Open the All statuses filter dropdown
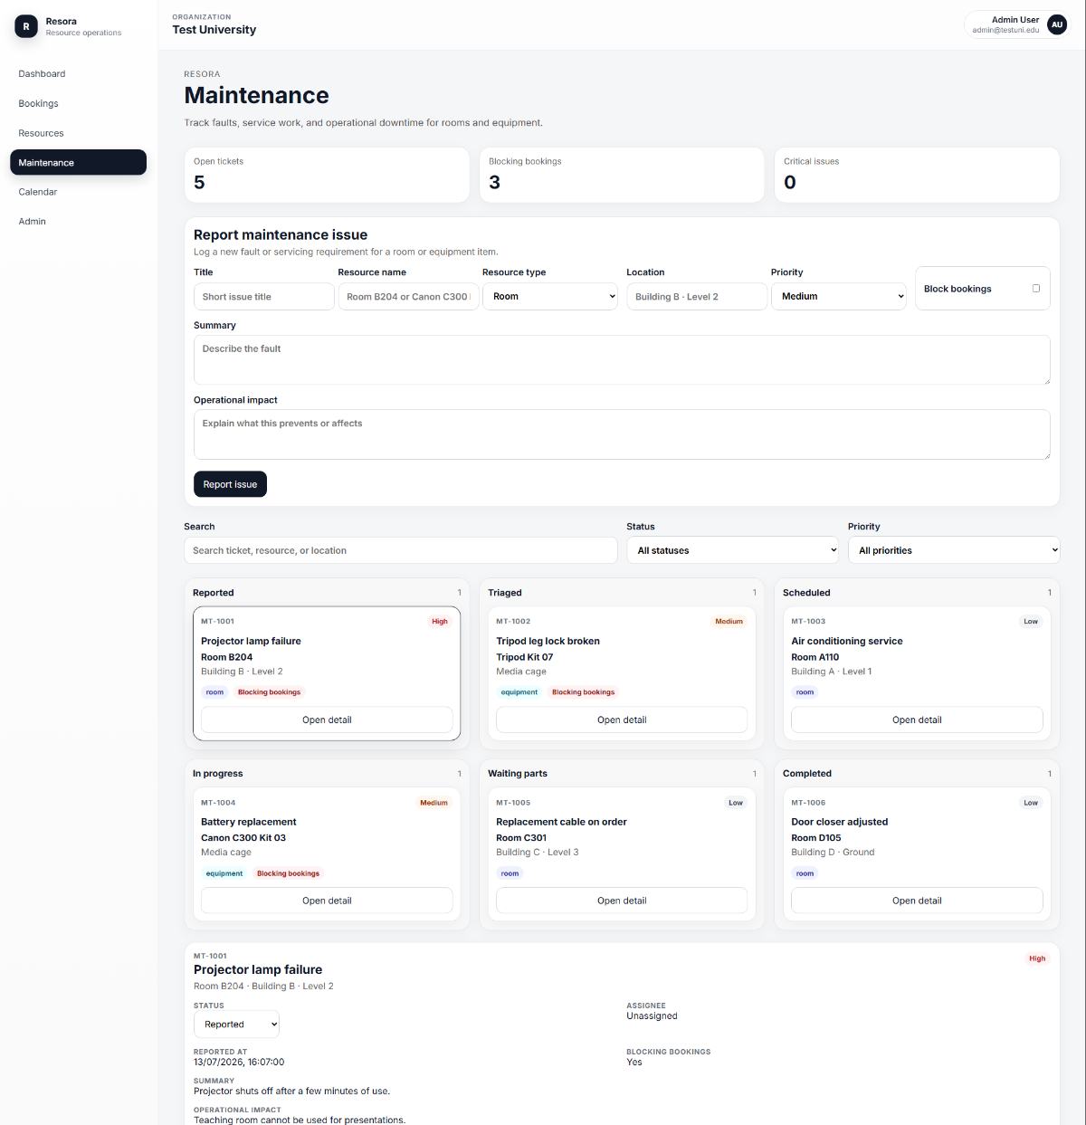The width and height of the screenshot is (1086, 1125). pos(733,550)
